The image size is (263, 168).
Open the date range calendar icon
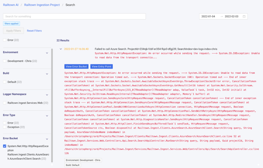(244, 17)
